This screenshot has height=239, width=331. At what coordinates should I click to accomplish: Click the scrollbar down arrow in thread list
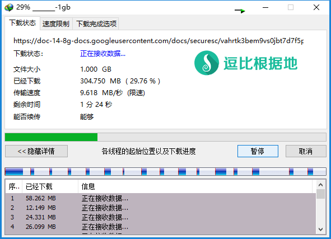[x=320, y=229]
